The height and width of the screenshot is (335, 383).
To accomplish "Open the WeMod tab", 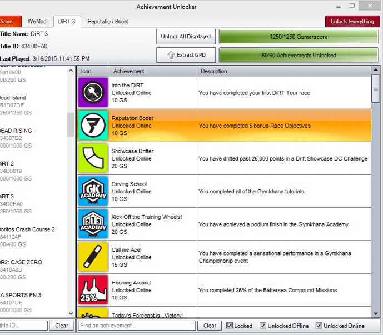I will tap(37, 22).
